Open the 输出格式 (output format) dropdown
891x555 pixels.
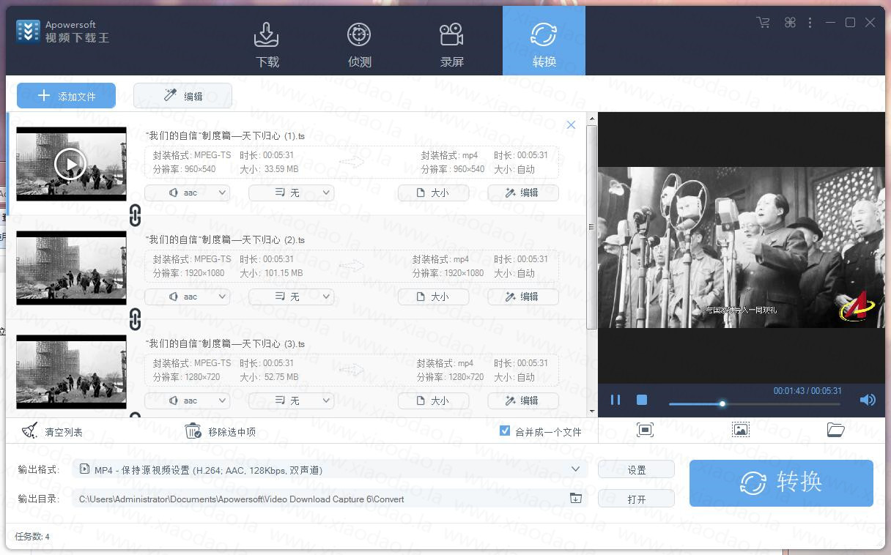(331, 469)
